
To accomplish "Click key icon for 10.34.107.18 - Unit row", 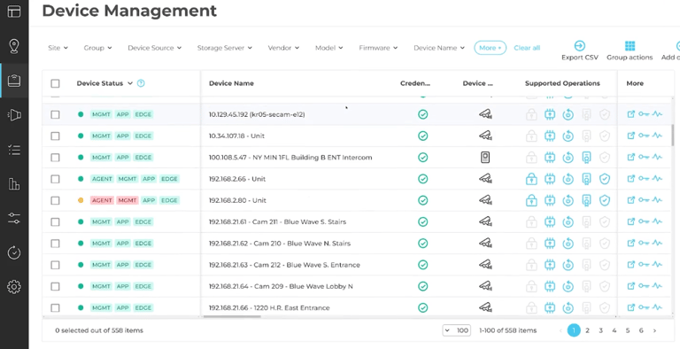I will click(644, 136).
